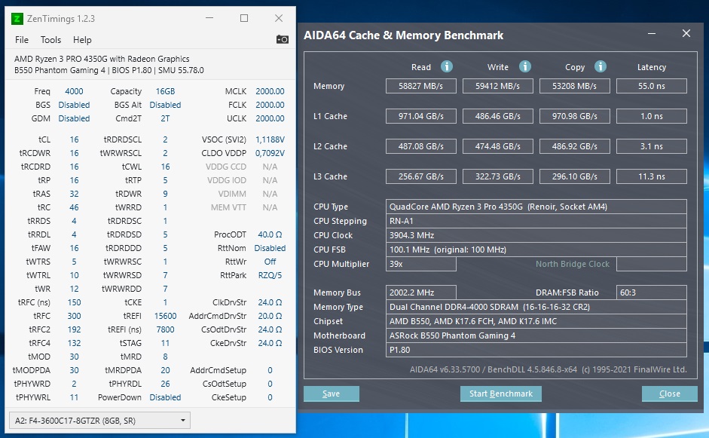Viewport: 709px width, 438px height.
Task: Click Memory Type field Dual Channel DDR4-4000
Action: (x=536, y=308)
